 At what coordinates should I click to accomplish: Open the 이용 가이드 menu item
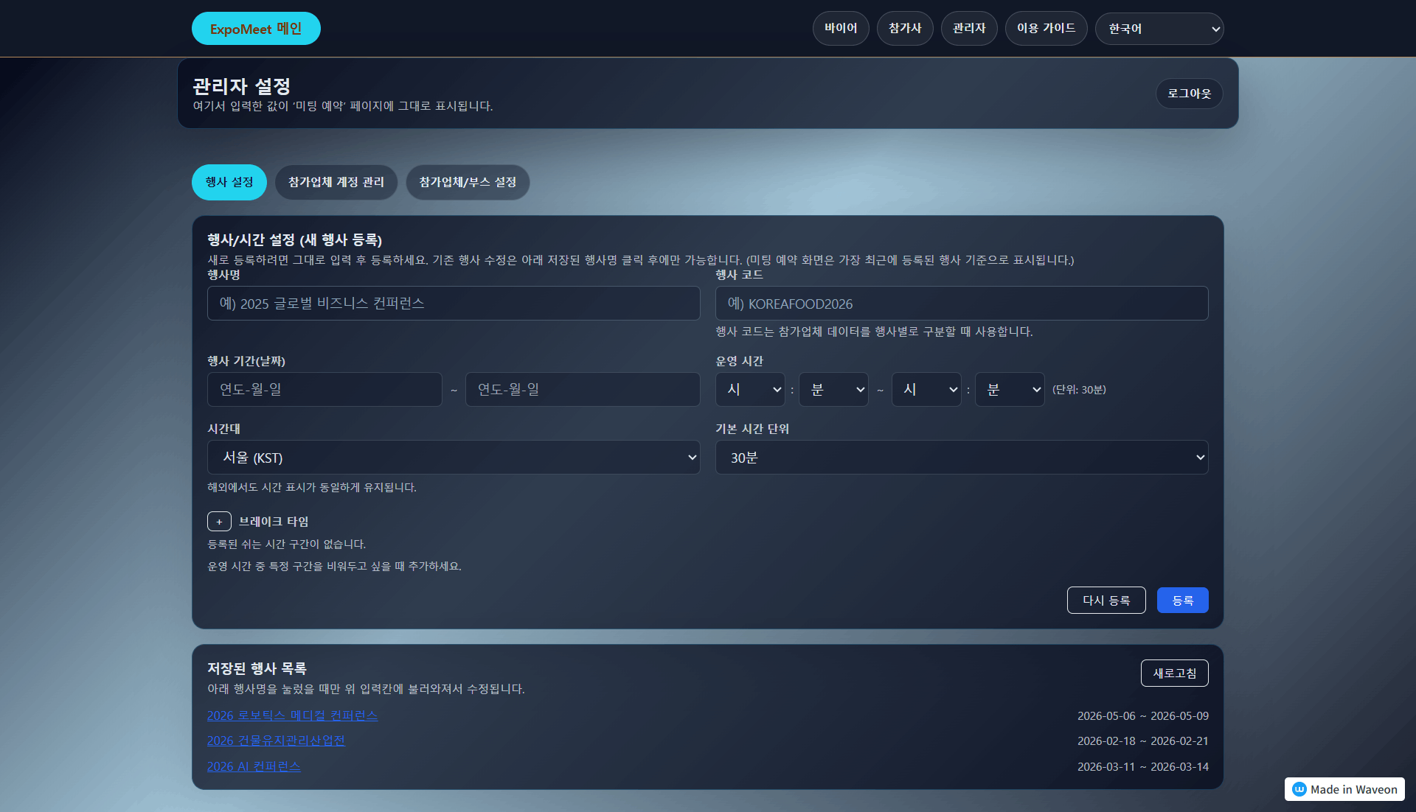[1046, 29]
